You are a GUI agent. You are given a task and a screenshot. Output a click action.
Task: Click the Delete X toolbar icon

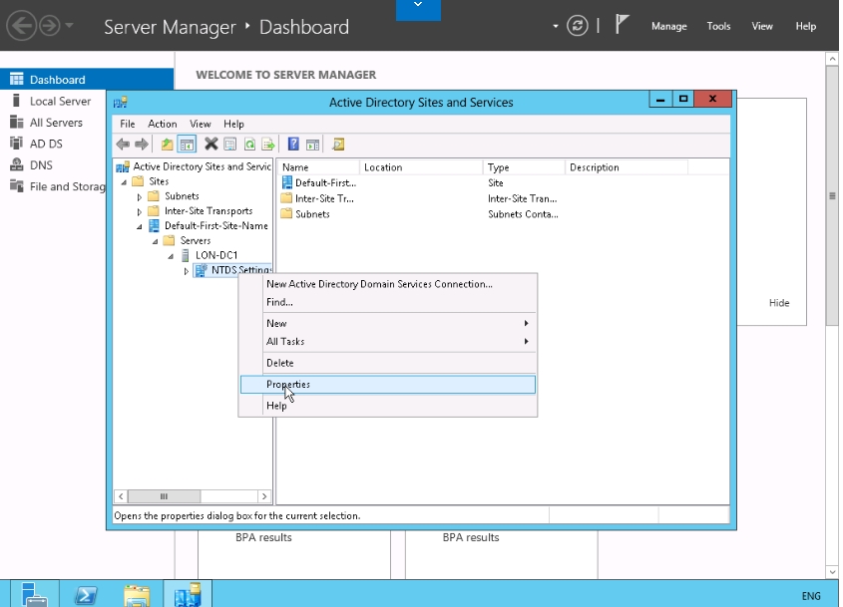pos(211,145)
